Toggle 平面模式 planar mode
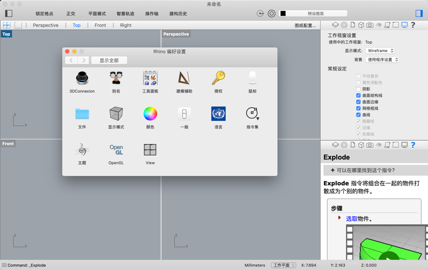The width and height of the screenshot is (428, 270). click(97, 14)
